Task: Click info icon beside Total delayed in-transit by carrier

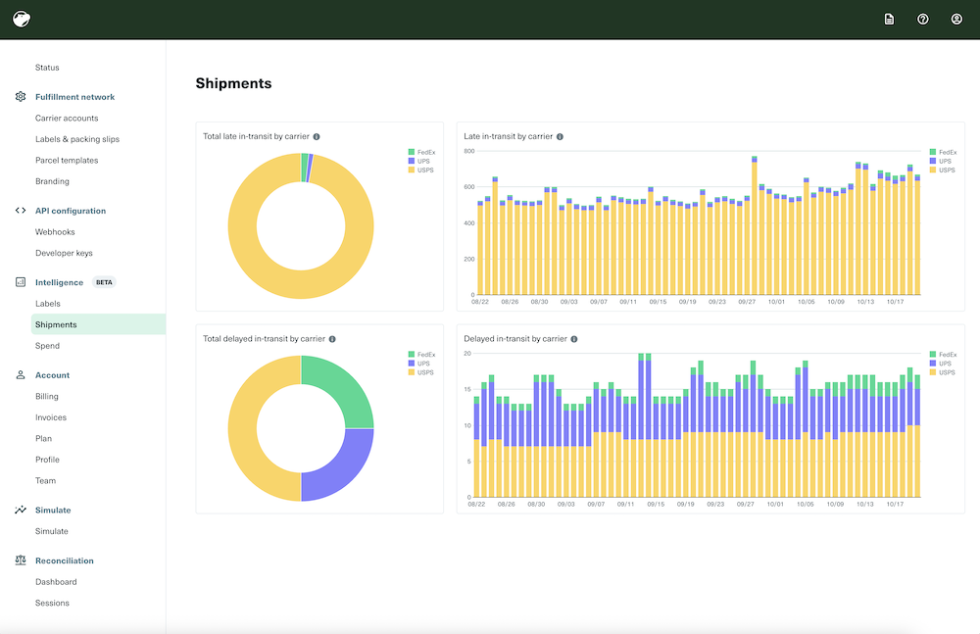Action: 332,339
